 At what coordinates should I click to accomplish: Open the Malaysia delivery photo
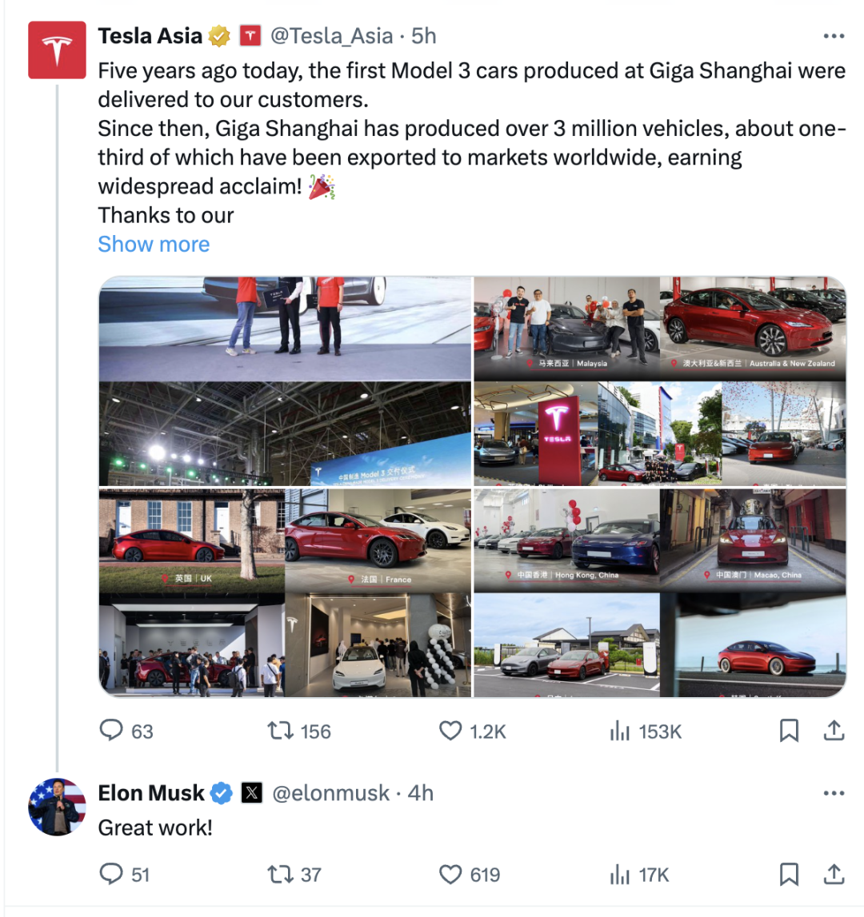tap(566, 328)
